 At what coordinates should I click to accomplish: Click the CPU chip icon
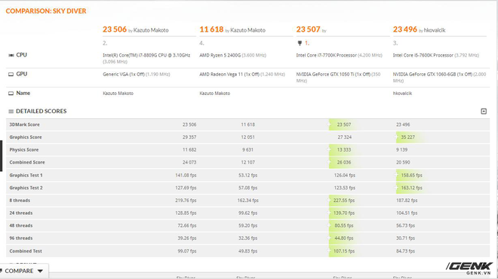(x=11, y=55)
